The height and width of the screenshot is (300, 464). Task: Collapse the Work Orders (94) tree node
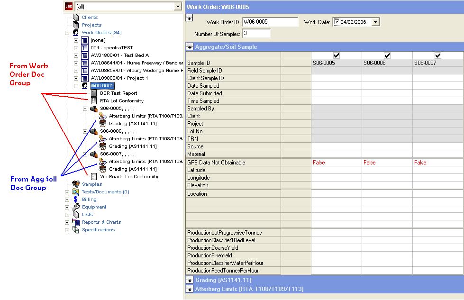tap(67, 33)
